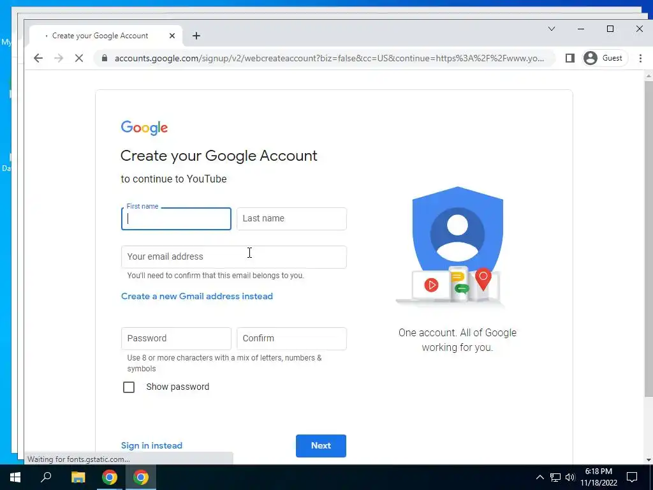Screen dimensions: 653x490
Task: Enable the Show password checkbox
Action: [129, 387]
